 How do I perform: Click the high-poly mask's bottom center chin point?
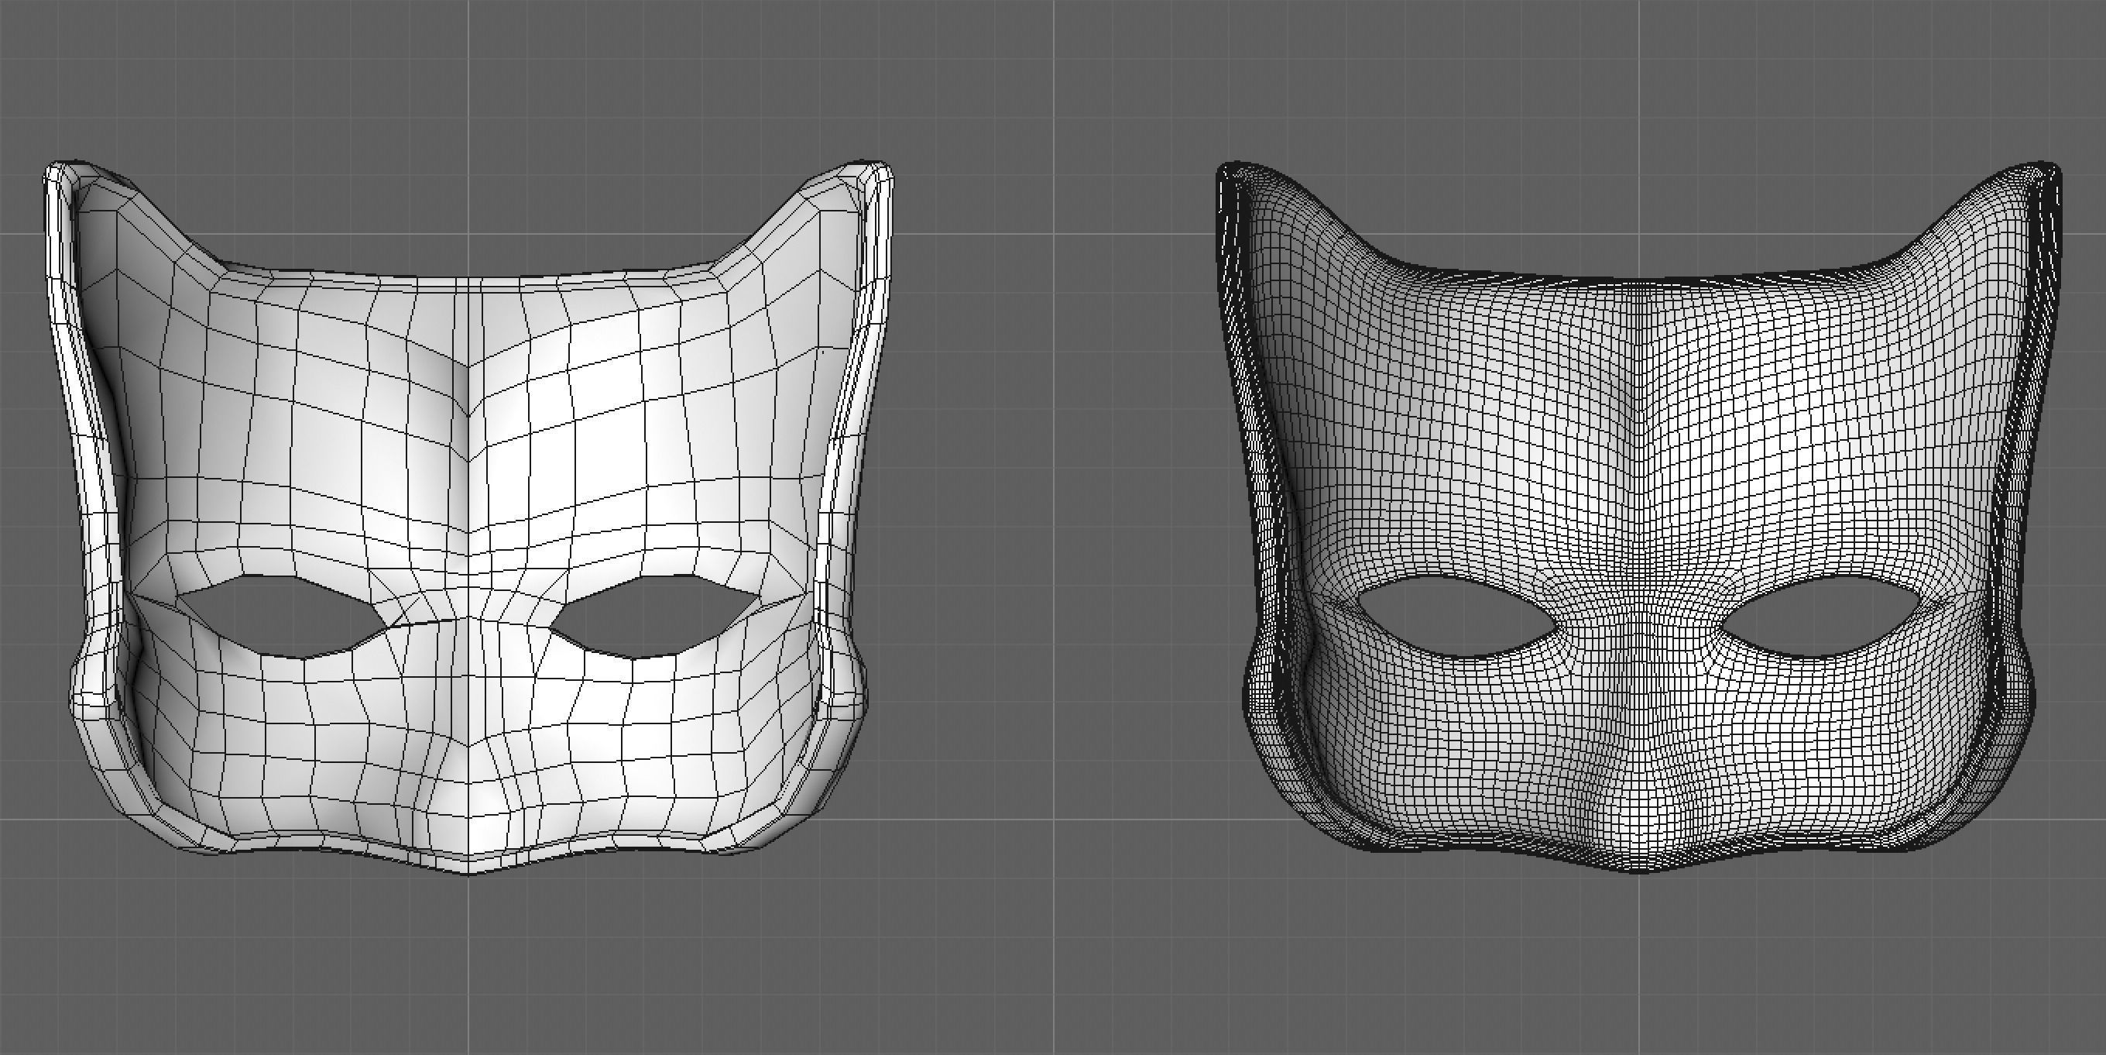pyautogui.click(x=1638, y=870)
